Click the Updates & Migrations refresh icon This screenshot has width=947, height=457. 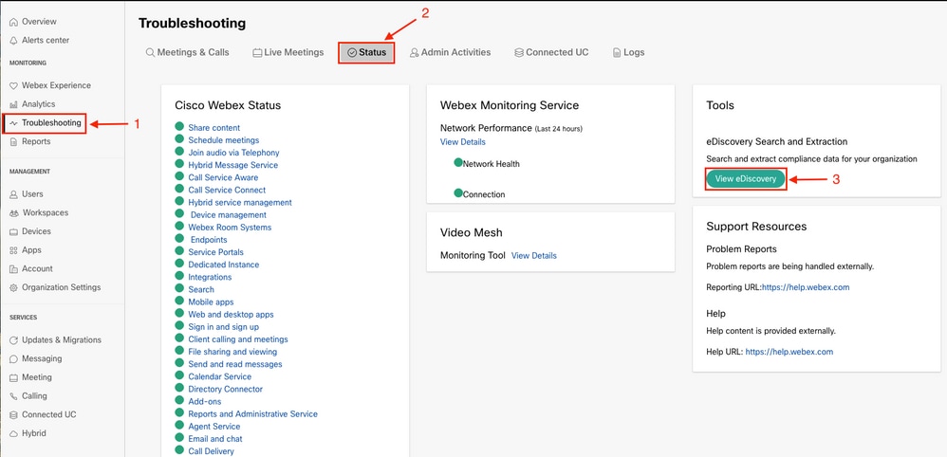14,340
